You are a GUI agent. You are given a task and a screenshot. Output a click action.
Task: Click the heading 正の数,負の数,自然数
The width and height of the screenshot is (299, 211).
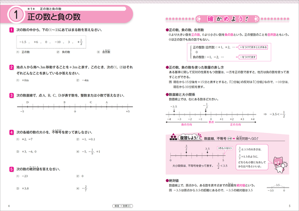(x=185, y=30)
